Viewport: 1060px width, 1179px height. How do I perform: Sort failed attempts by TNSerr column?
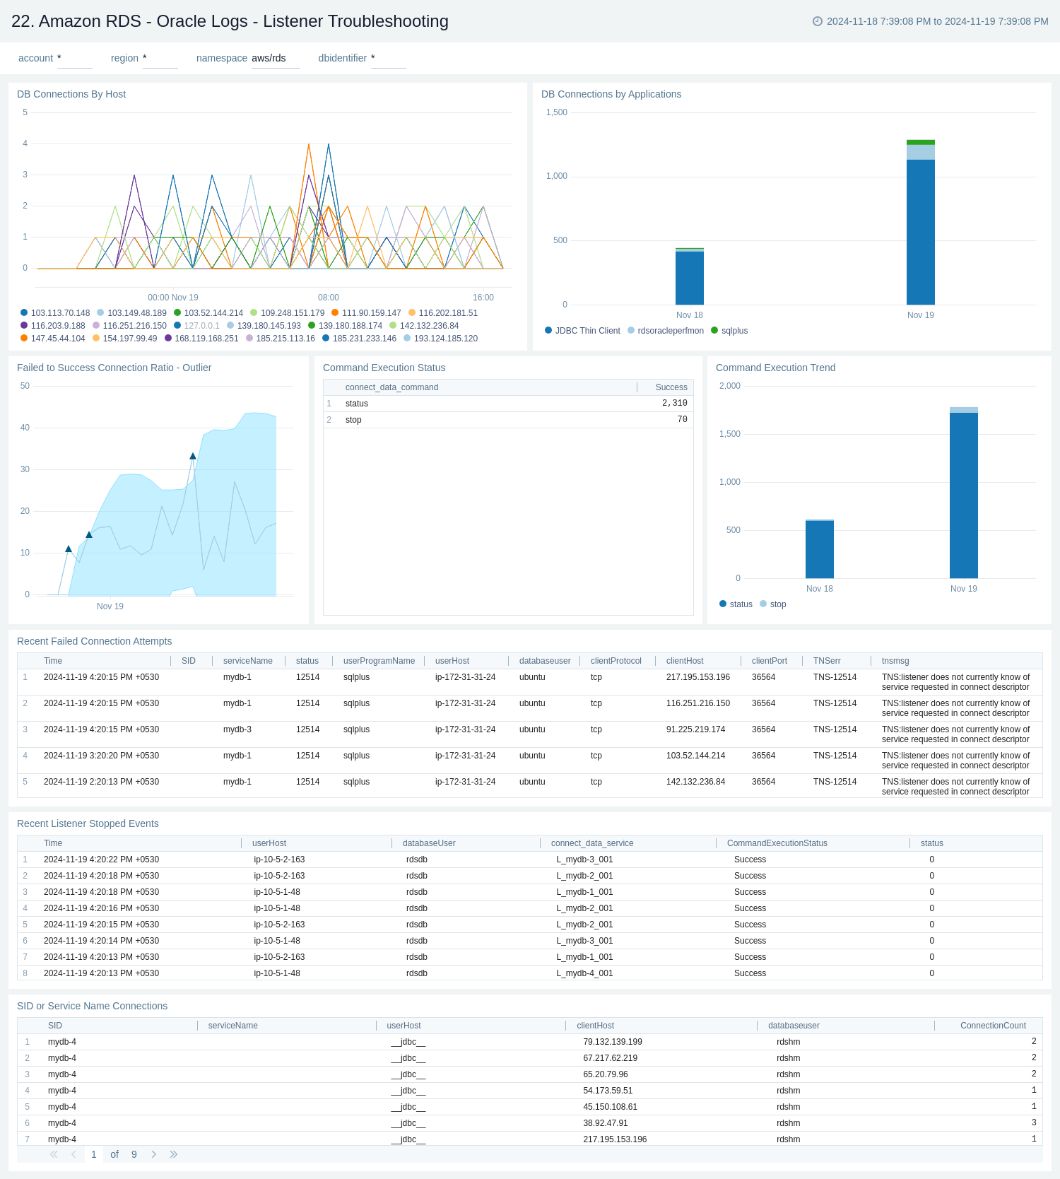click(827, 661)
